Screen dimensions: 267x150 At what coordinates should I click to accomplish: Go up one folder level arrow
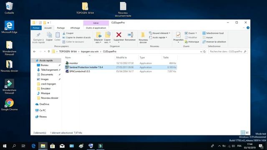(x=49, y=52)
